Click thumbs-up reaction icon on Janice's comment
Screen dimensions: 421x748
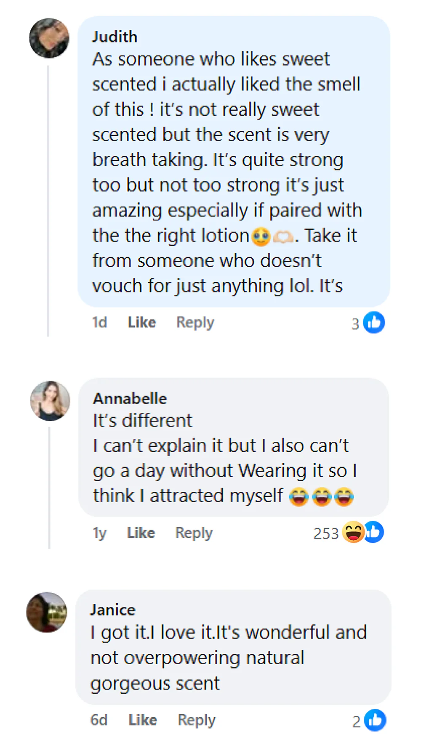tap(375, 720)
